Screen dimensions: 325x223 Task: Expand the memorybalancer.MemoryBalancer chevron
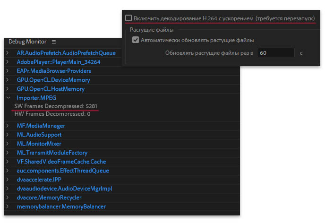coord(8,206)
